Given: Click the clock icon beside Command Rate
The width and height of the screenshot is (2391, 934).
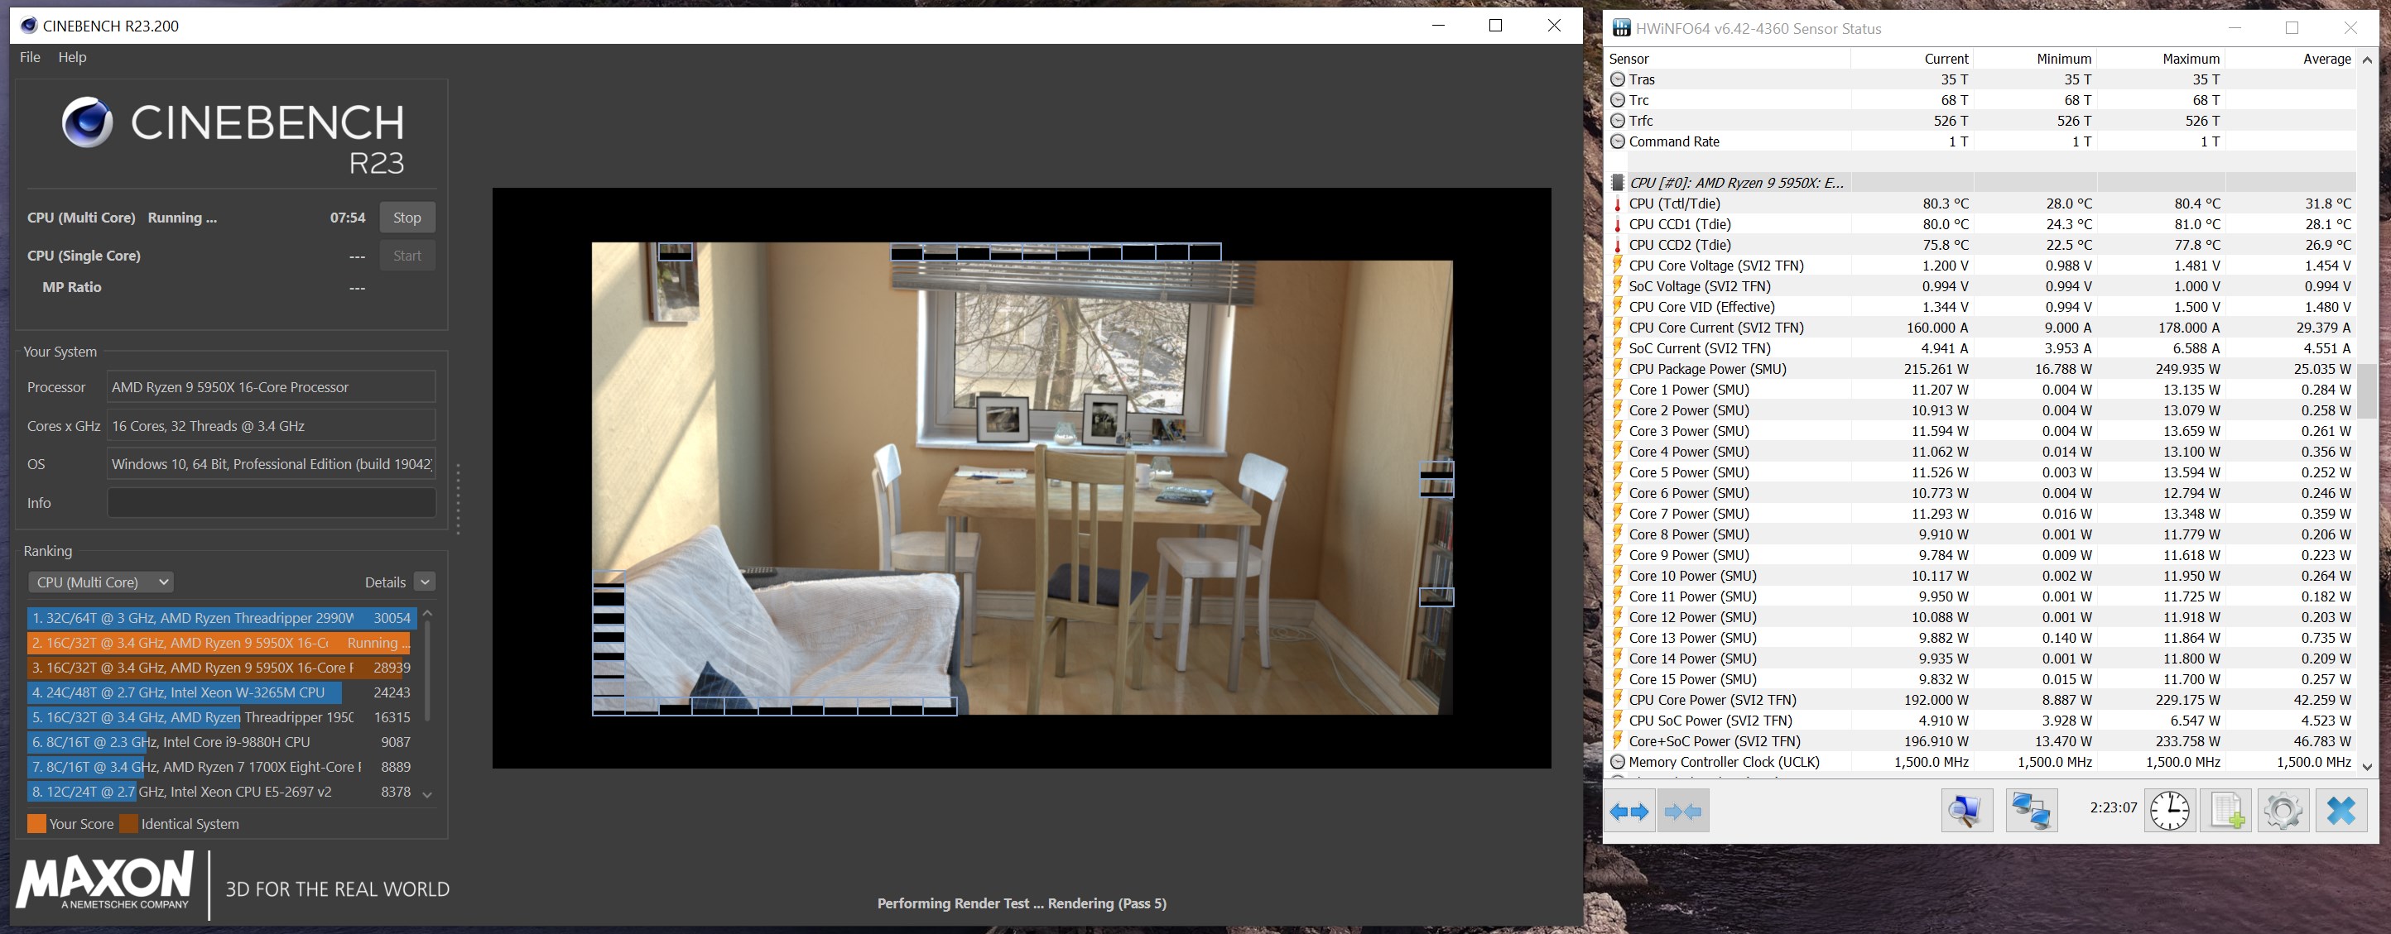Looking at the screenshot, I should (x=1618, y=142).
